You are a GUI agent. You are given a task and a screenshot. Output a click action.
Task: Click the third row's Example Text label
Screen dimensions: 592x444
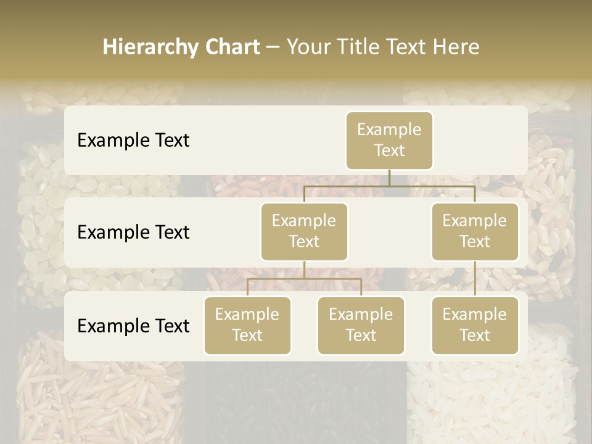coord(133,326)
